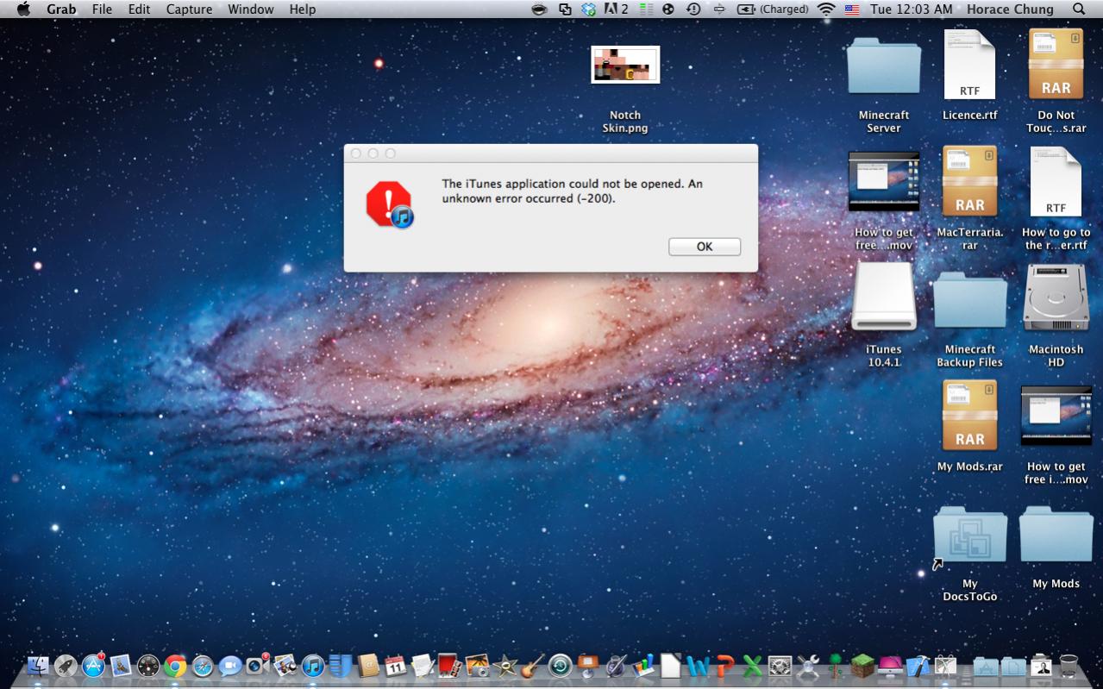Open Spotlight search magnifier
Screen dimensions: 1103x689
(x=1079, y=9)
